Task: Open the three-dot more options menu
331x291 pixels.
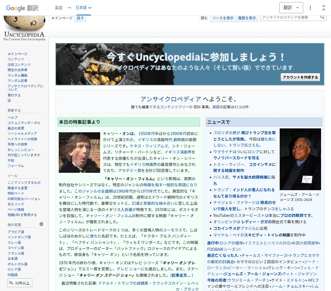Action: [310, 8]
